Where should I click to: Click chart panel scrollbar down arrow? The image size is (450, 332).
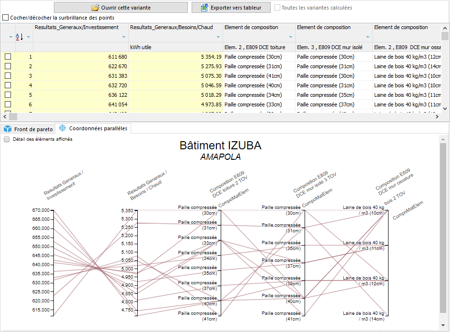pyautogui.click(x=443, y=325)
